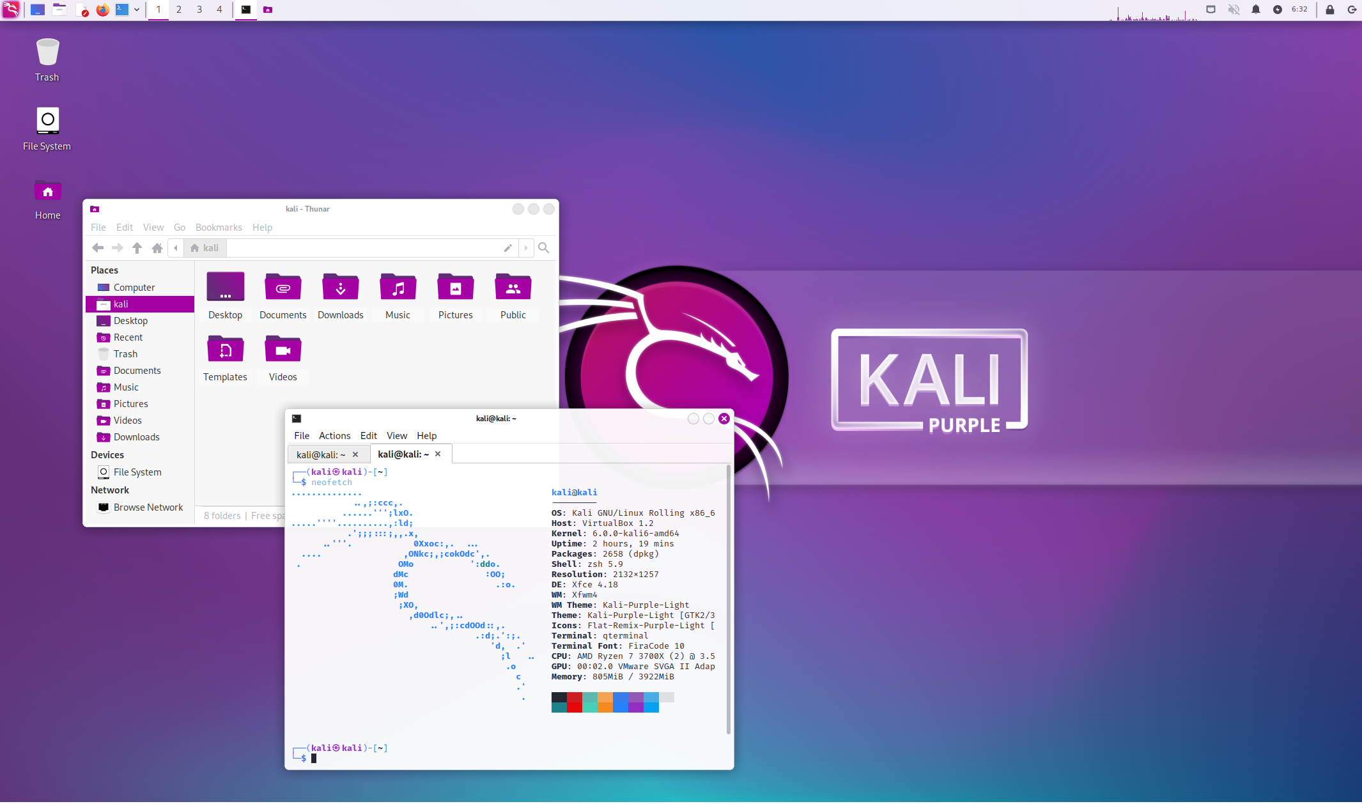Click Thunar's home toolbar icon
Screen dimensions: 1362x804
coord(157,248)
